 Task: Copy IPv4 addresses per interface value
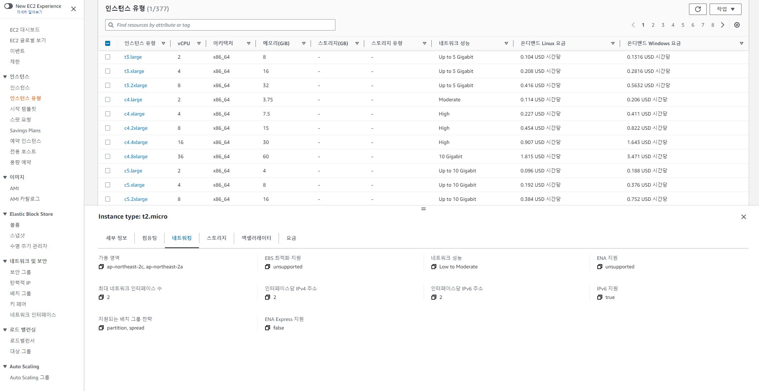268,297
